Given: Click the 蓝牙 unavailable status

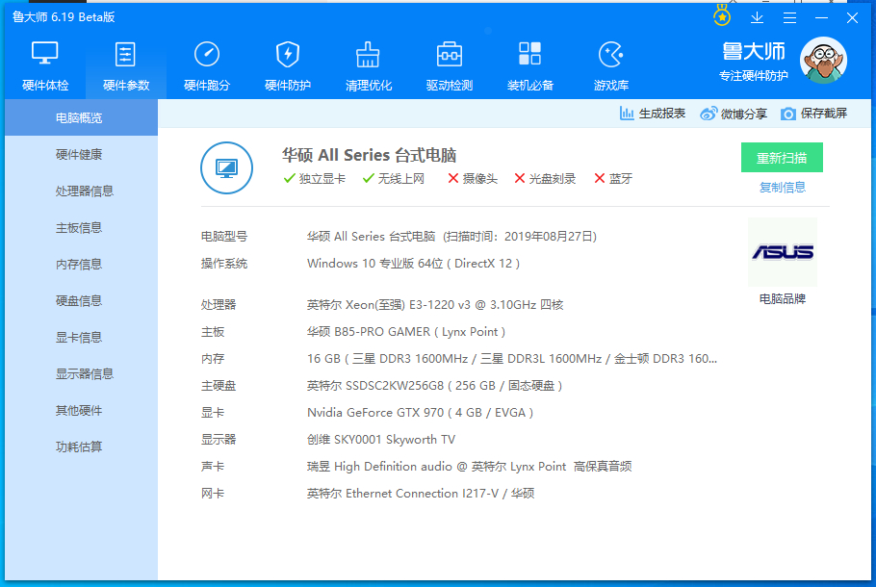Looking at the screenshot, I should point(613,179).
